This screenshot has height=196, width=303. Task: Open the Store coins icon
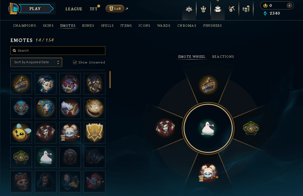[x=246, y=9]
